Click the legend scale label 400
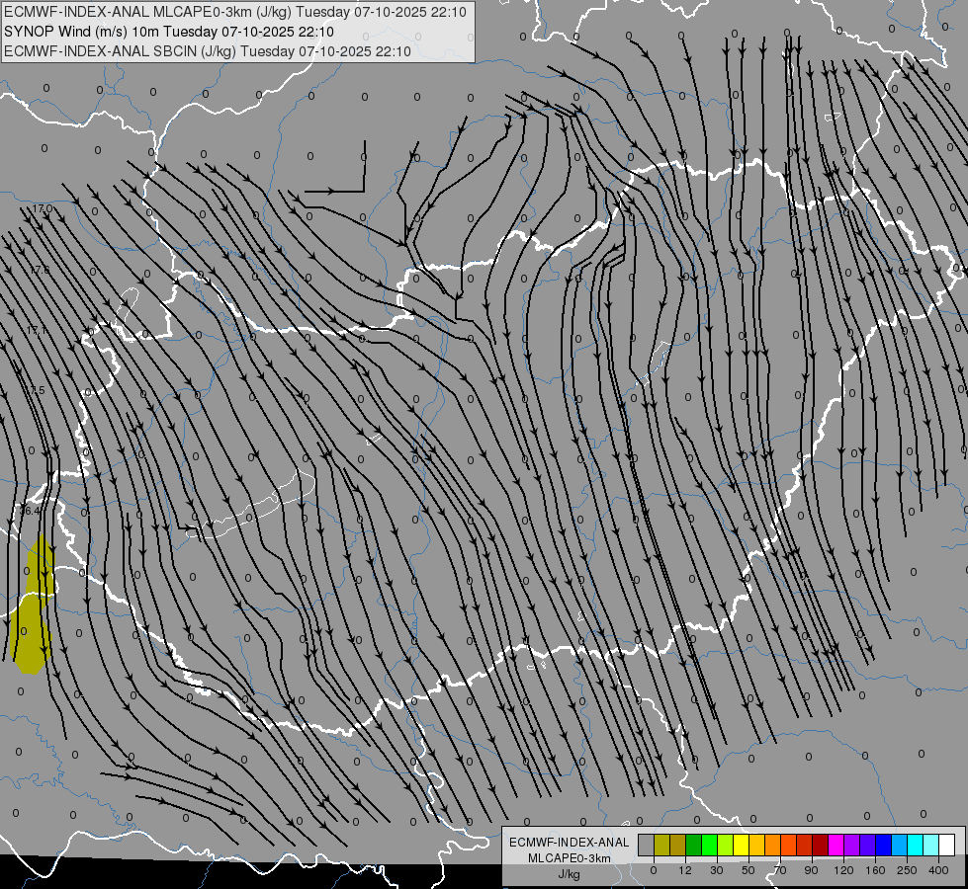Viewport: 968px width, 889px height. click(938, 870)
